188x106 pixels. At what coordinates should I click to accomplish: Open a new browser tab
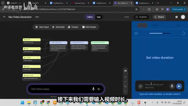coord(158,3)
